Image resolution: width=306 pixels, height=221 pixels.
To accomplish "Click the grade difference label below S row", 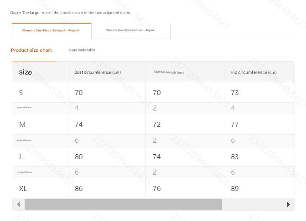I will (x=24, y=108).
